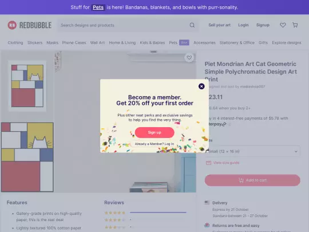Close the membership popup
The height and width of the screenshot is (232, 309).
pos(201,86)
